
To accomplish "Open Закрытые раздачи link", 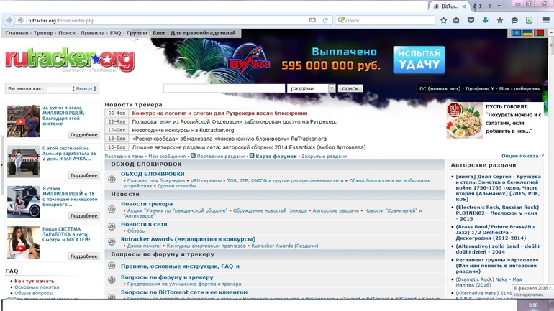I will [324, 156].
